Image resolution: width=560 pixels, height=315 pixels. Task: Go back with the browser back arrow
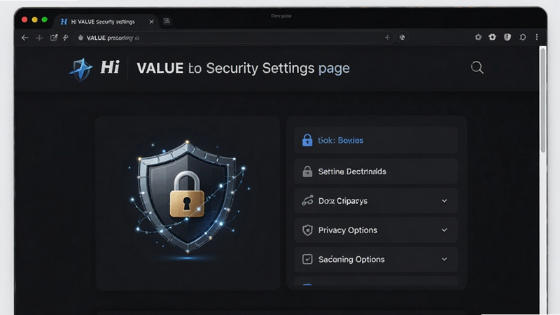[x=24, y=38]
